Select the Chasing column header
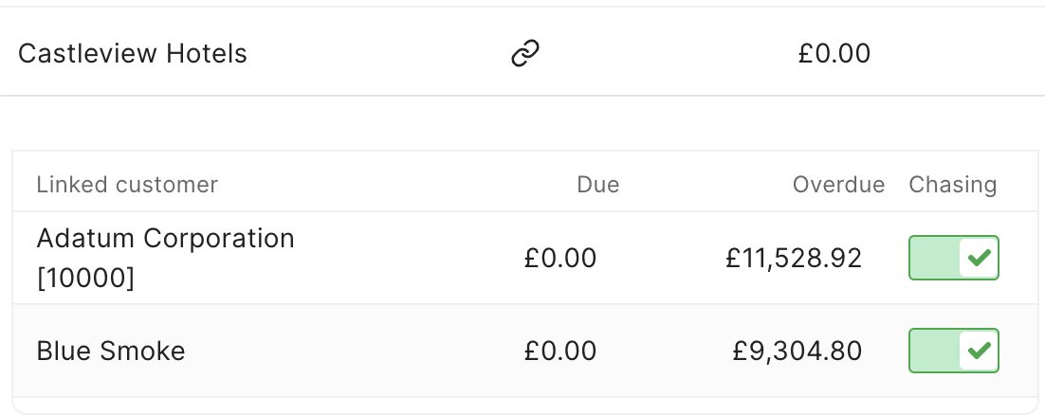 [952, 185]
